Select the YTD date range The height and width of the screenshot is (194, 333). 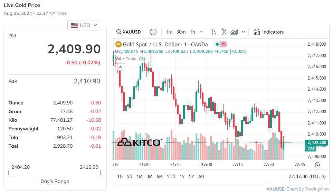click(x=171, y=176)
